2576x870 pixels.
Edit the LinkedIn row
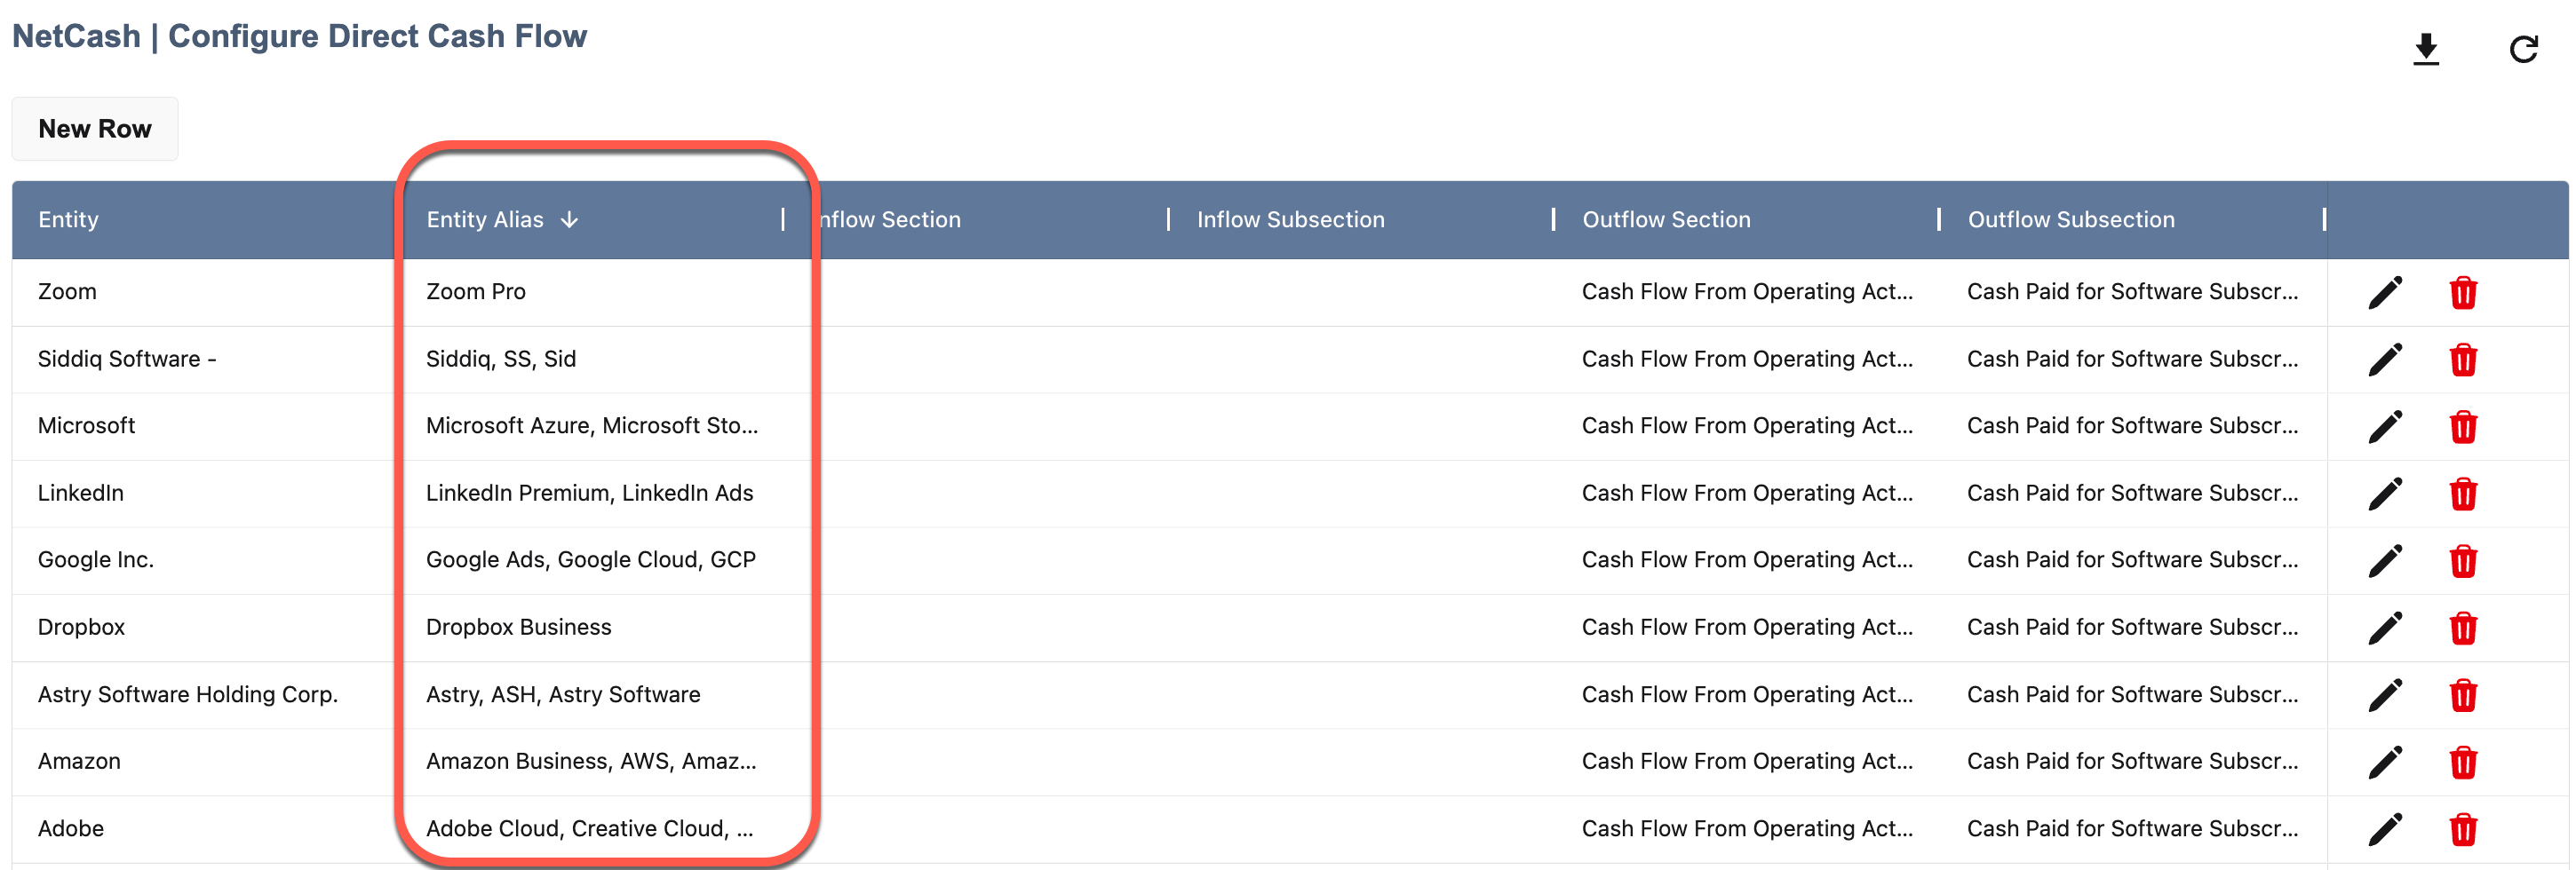point(2385,494)
